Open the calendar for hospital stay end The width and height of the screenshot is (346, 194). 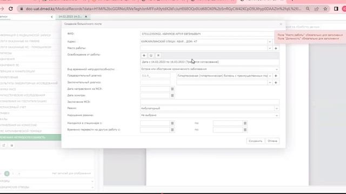(245, 123)
